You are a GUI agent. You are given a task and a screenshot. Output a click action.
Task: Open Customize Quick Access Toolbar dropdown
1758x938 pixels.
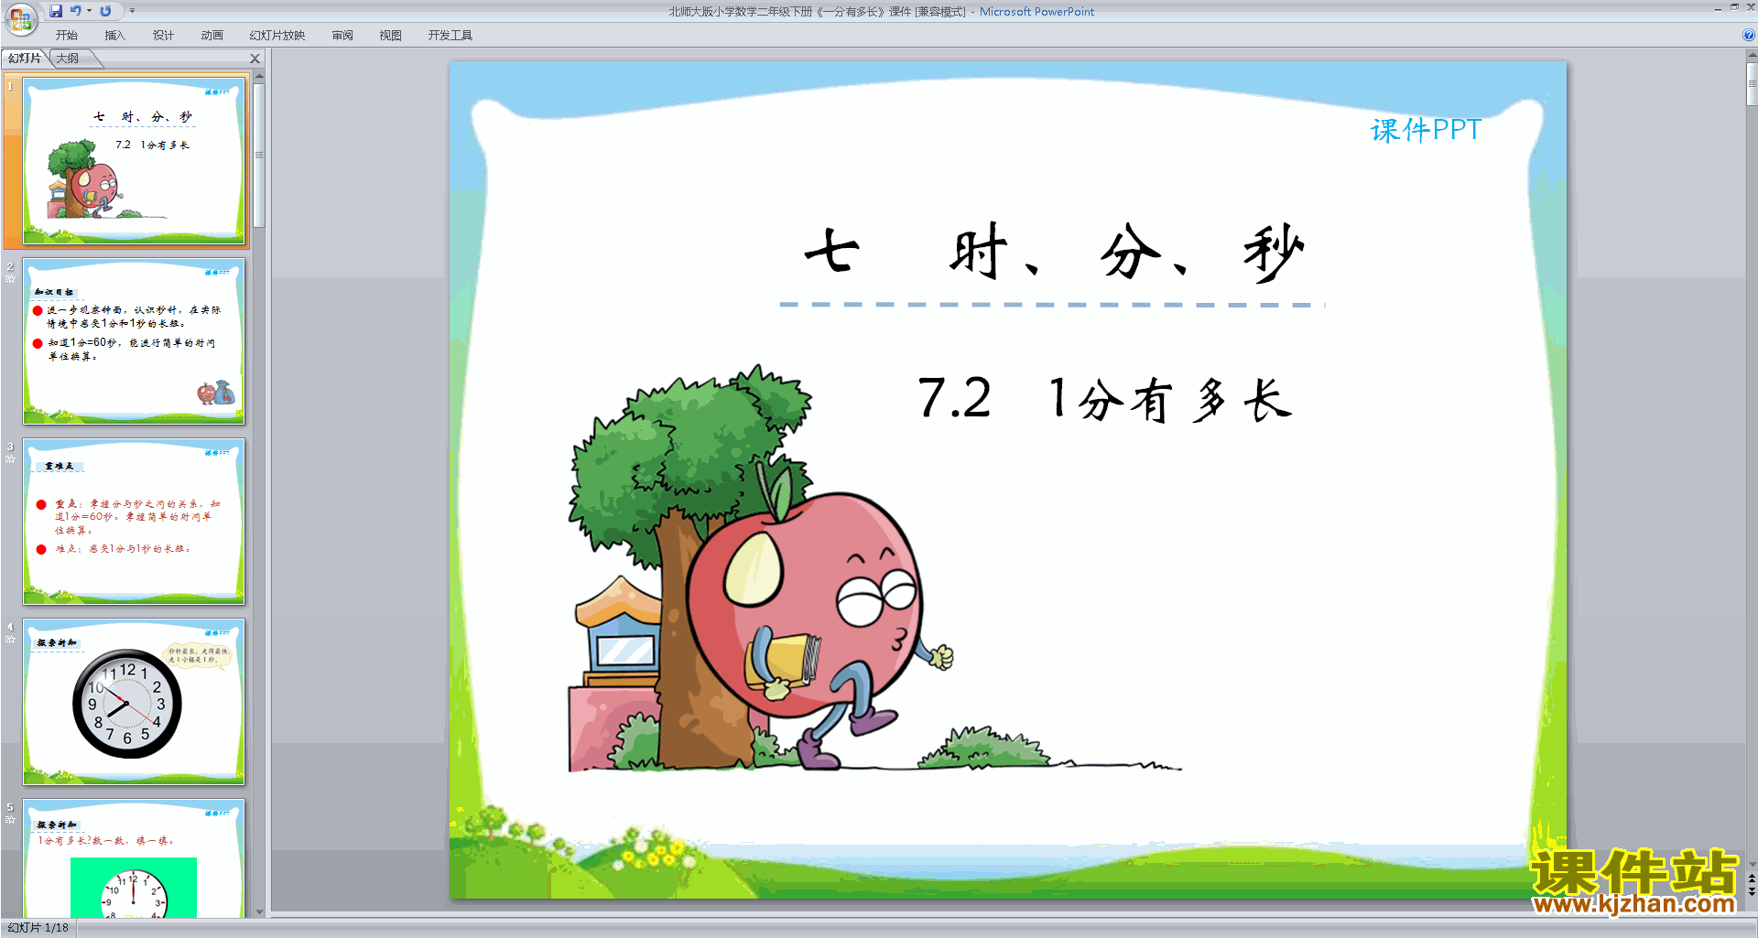coord(132,11)
